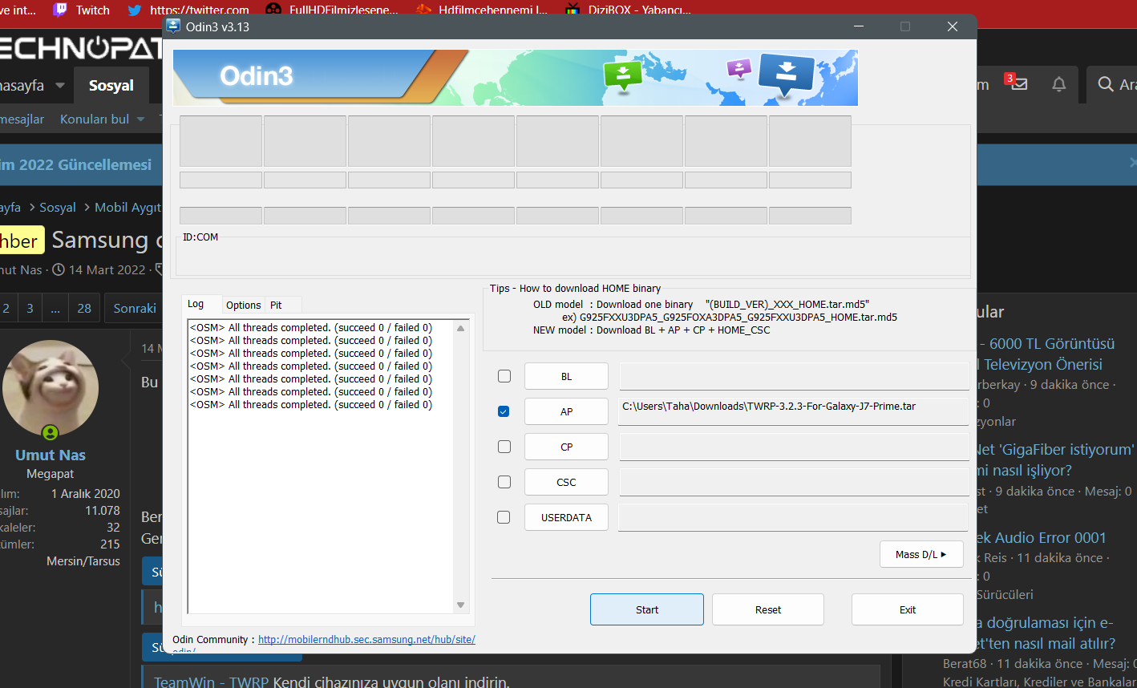Start the flash with the Start button
The width and height of the screenshot is (1137, 688).
647,609
